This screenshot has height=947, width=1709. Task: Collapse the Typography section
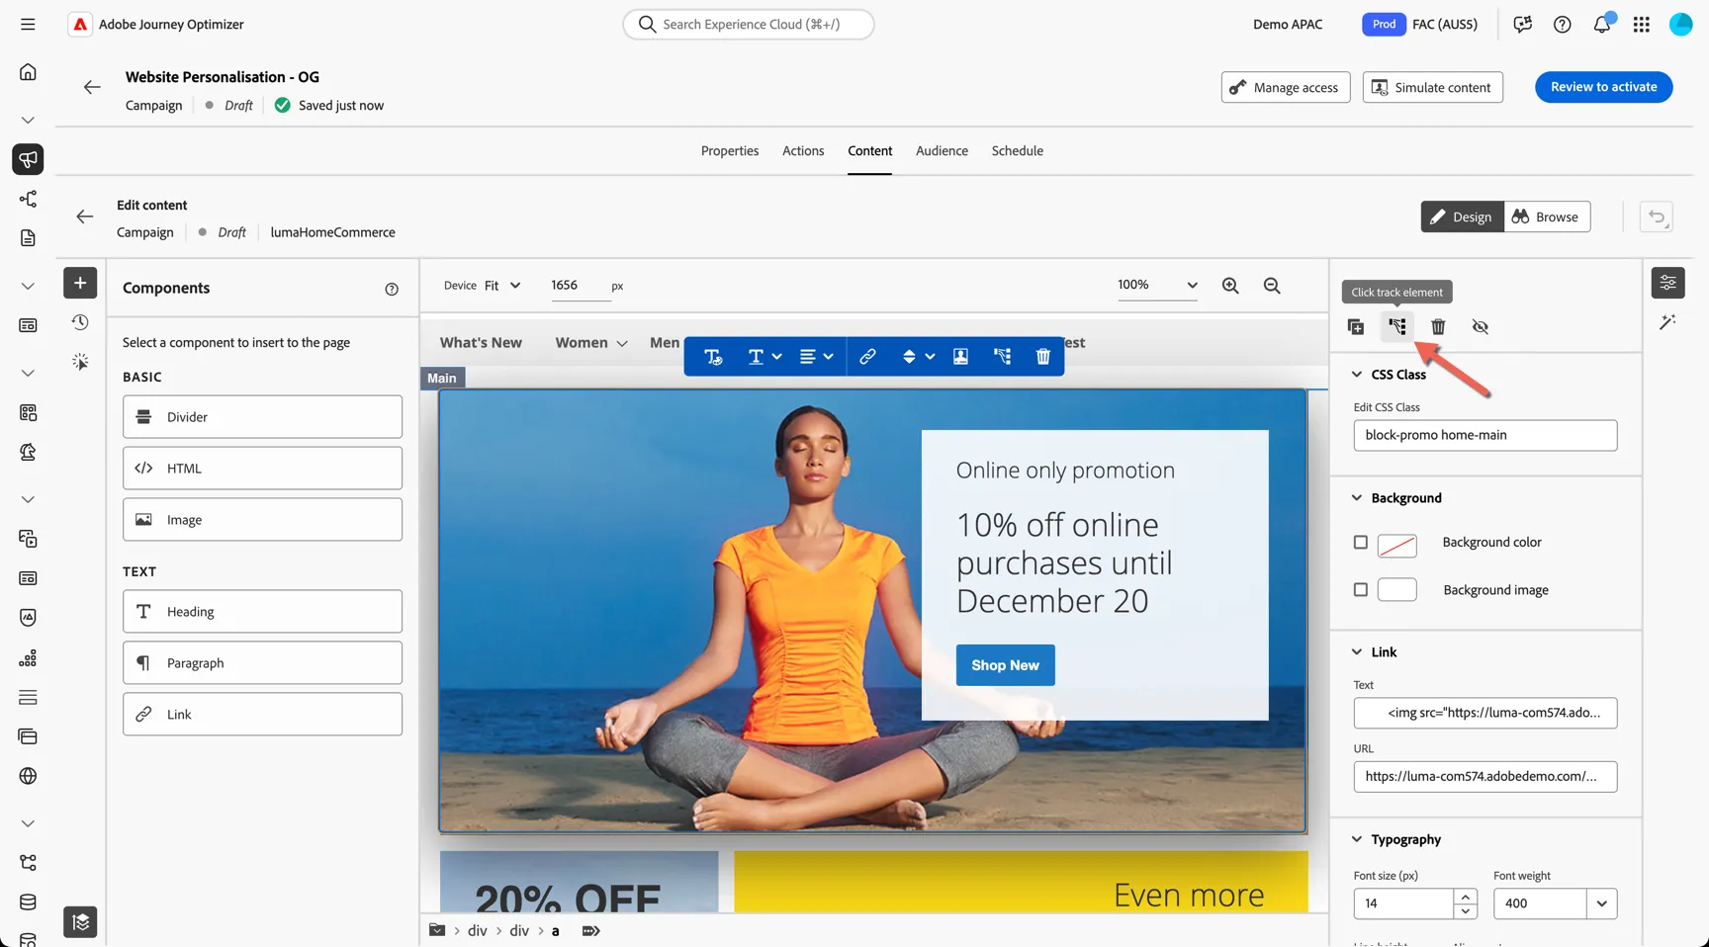[x=1357, y=839]
